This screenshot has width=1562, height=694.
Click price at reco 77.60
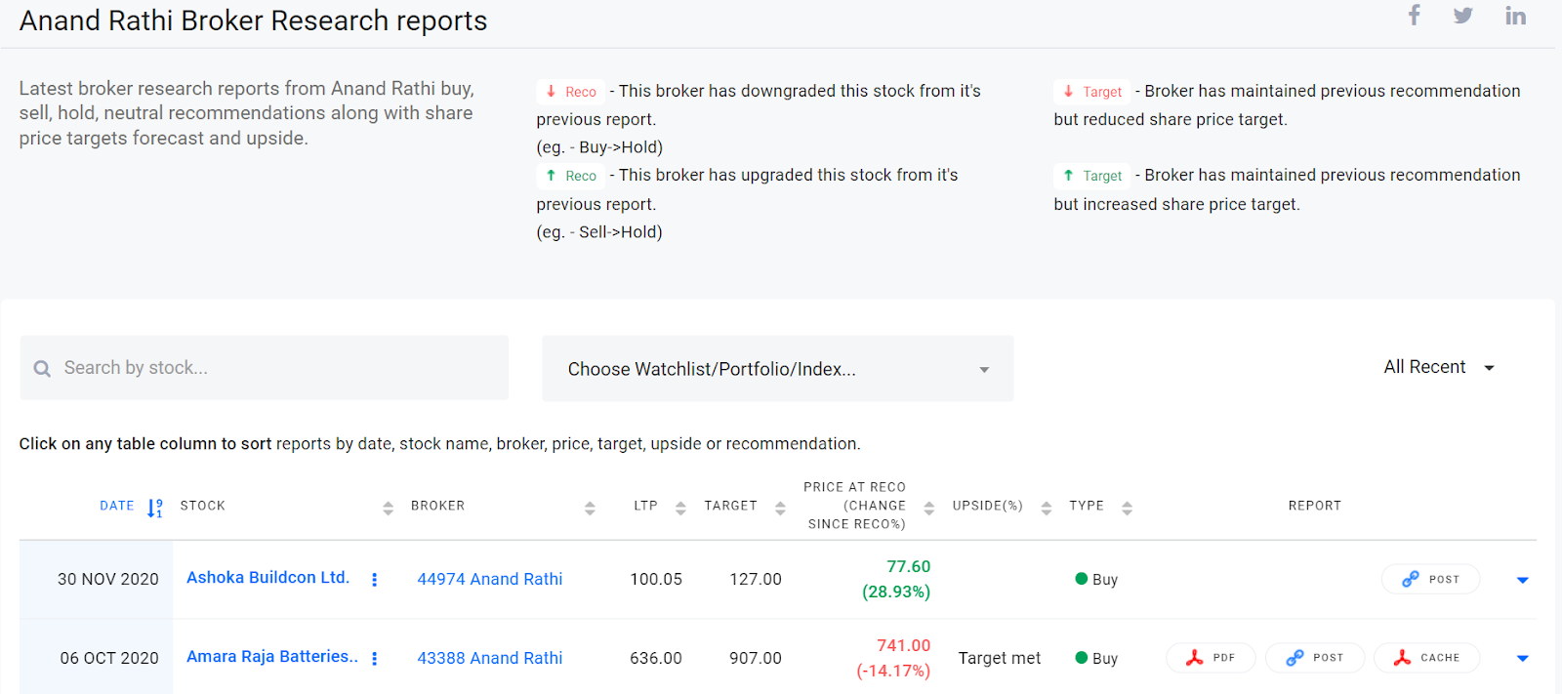tap(908, 567)
